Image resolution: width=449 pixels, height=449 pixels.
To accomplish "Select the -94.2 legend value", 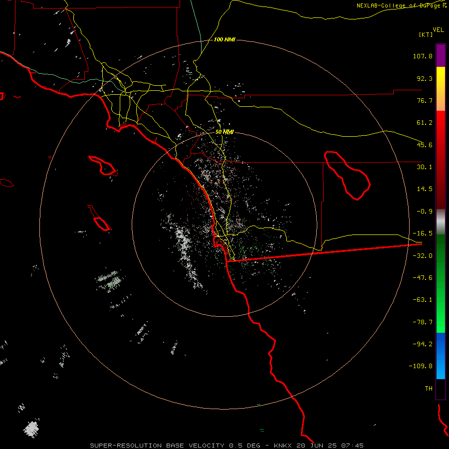I will (423, 344).
